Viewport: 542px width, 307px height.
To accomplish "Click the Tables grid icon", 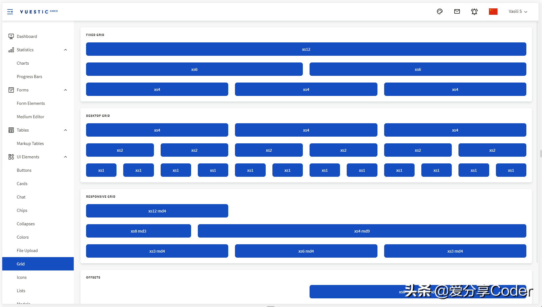I will click(11, 130).
